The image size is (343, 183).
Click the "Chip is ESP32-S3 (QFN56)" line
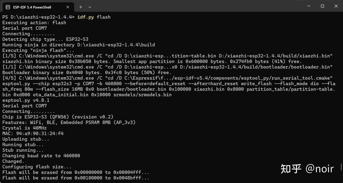(58, 117)
